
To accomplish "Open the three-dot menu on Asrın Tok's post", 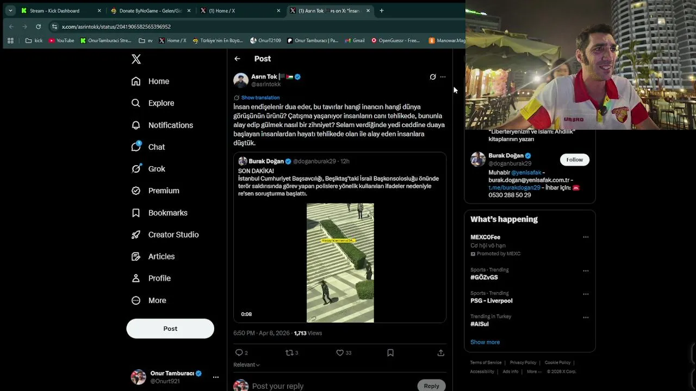I will [443, 77].
